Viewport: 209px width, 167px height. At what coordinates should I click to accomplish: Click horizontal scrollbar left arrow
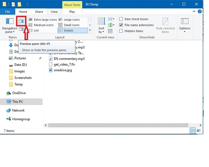[x=46, y=125]
